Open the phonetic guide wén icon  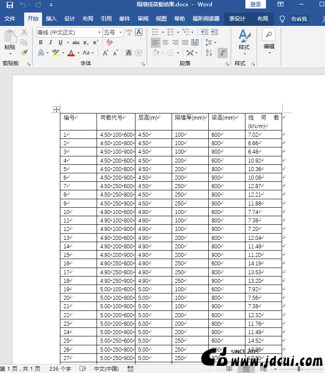click(x=129, y=32)
